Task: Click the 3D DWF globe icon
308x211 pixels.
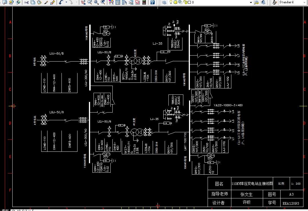Action: 18,2
